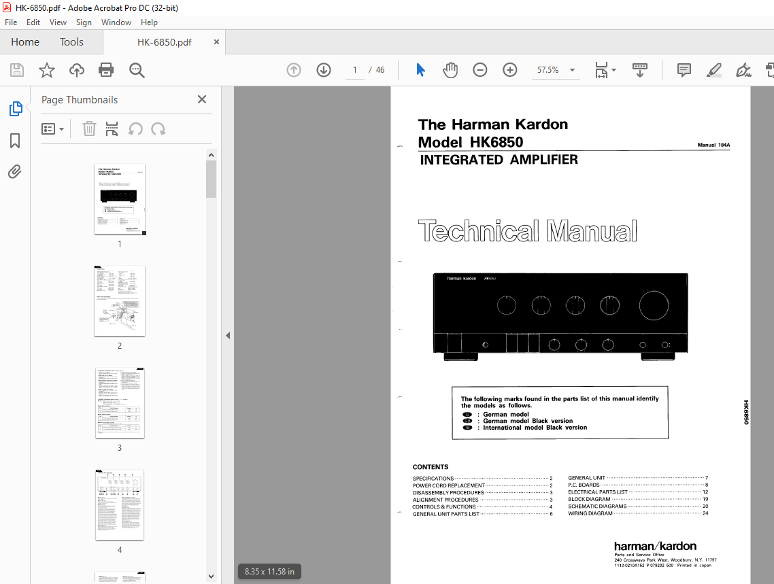Close the HK-6850.pdf tab
The width and height of the screenshot is (774, 584).
point(216,42)
